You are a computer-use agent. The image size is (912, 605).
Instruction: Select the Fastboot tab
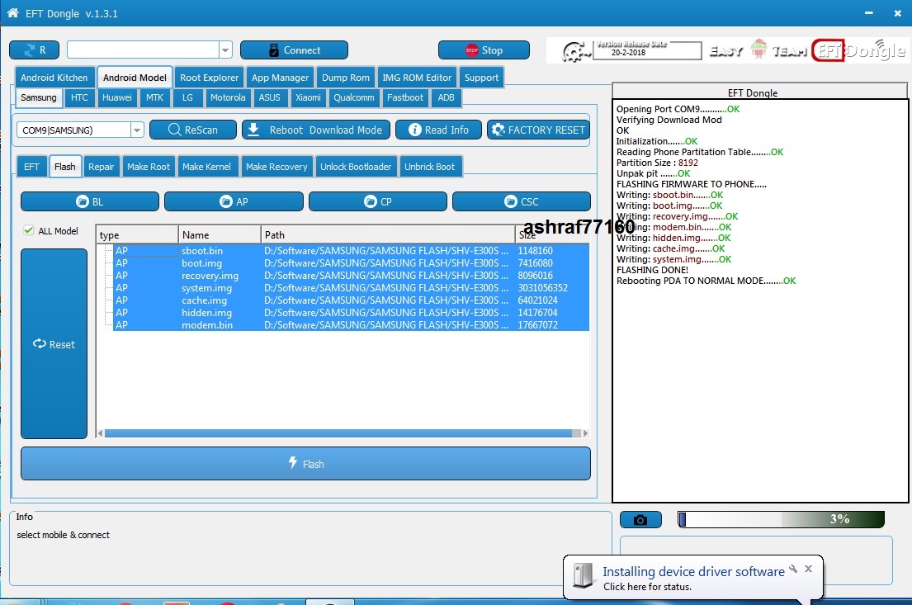pos(404,97)
